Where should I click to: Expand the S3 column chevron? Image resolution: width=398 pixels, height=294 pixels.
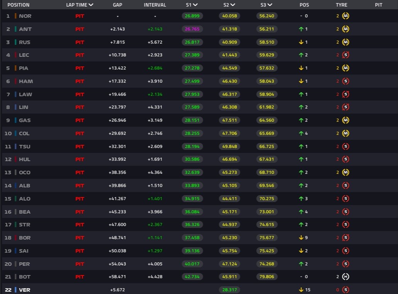click(x=270, y=5)
